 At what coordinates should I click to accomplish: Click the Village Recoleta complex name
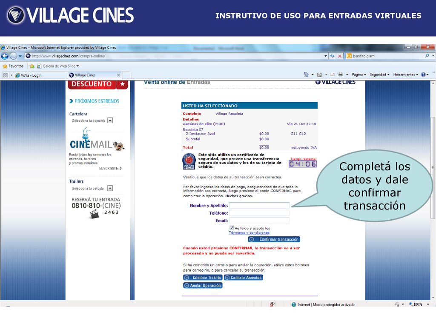pyautogui.click(x=229, y=114)
